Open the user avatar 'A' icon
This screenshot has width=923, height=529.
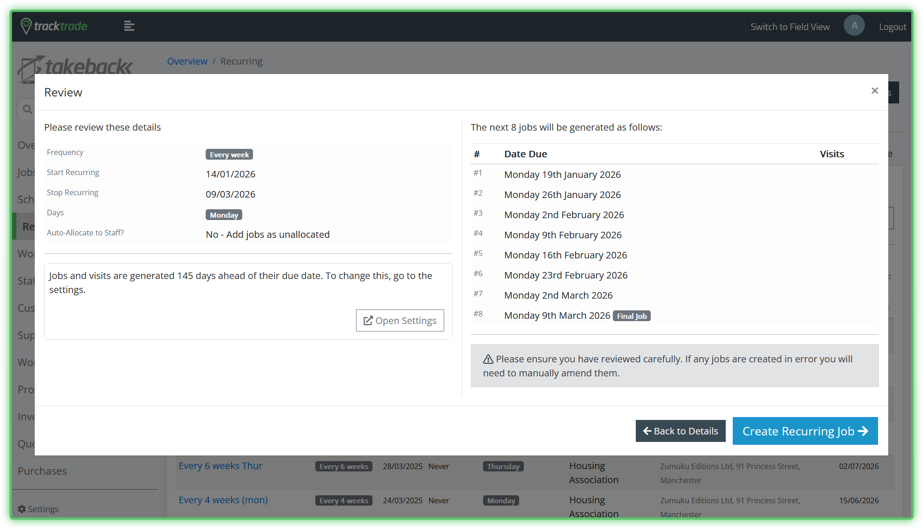pyautogui.click(x=854, y=26)
